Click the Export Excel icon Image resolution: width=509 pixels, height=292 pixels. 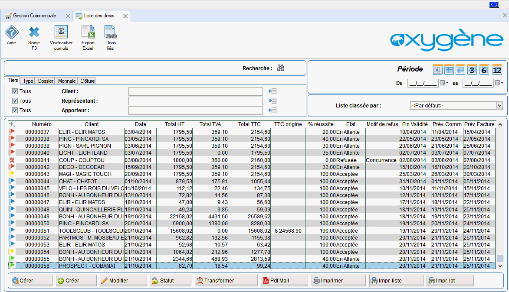88,32
